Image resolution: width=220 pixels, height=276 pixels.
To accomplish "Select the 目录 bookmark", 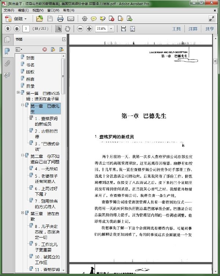I will 30,86.
